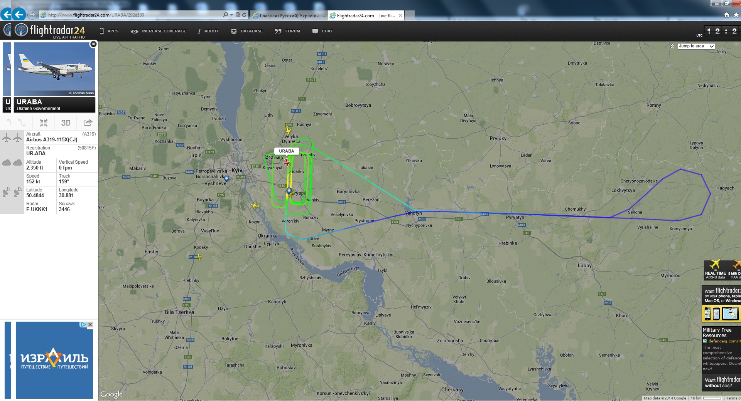Open the CHAT section
The image size is (741, 401).
coord(322,31)
